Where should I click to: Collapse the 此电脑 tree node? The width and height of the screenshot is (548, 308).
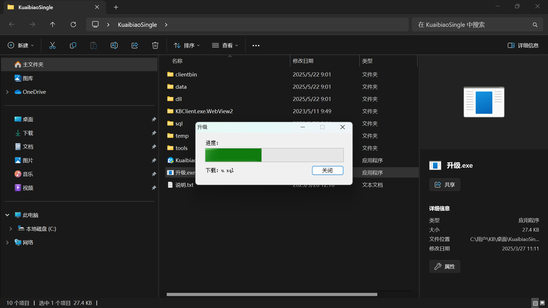[7, 215]
